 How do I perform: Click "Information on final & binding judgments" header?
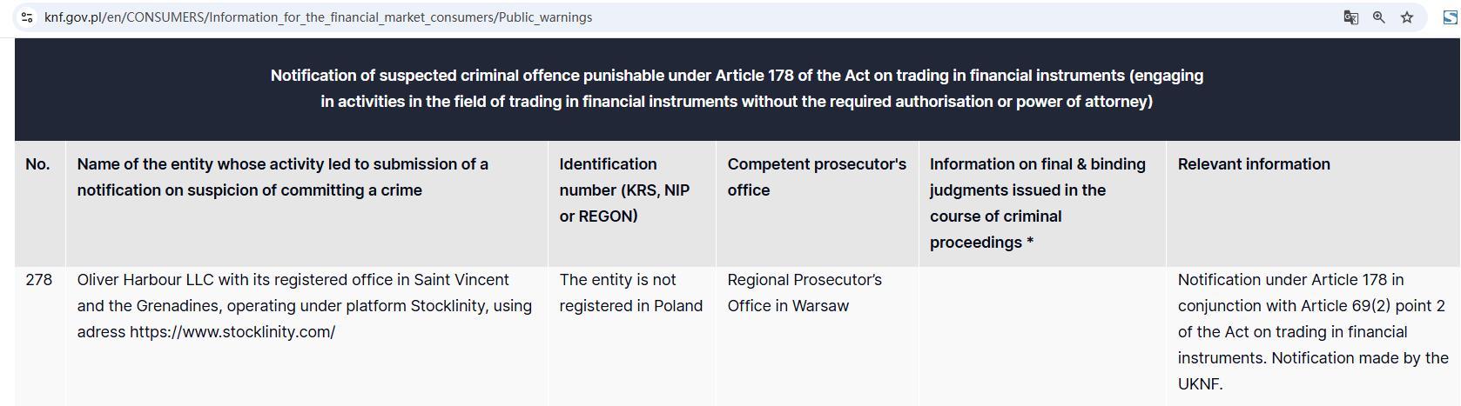(1037, 203)
